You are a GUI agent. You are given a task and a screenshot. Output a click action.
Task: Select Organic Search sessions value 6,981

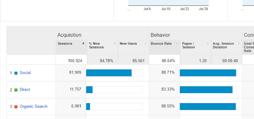click(76, 106)
